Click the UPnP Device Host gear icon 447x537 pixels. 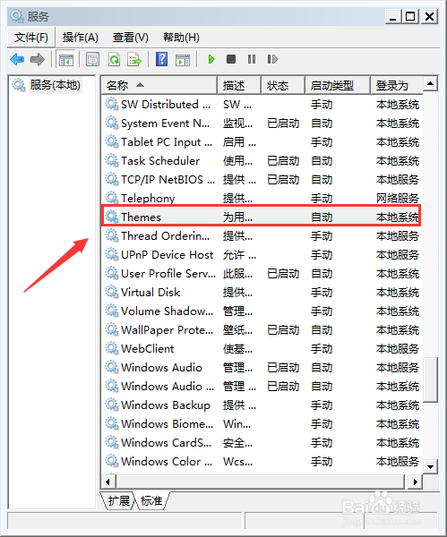tap(112, 254)
